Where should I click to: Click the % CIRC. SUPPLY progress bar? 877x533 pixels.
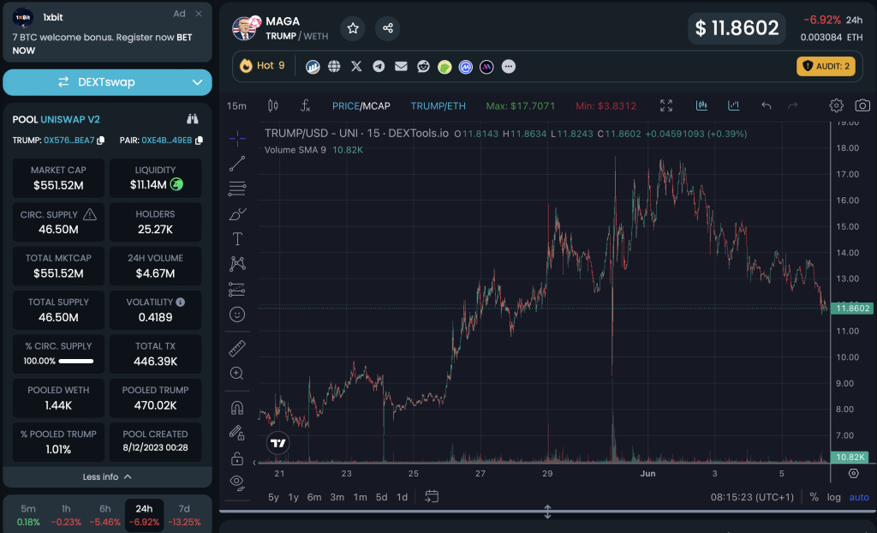(x=76, y=361)
